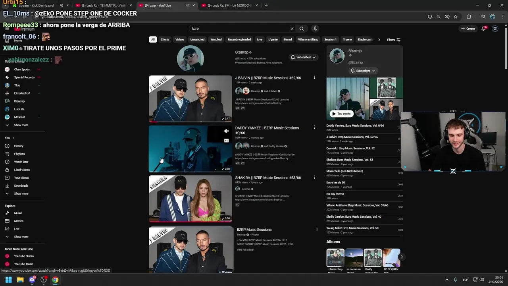The width and height of the screenshot is (508, 286).
Task: Select the Villano antillano chip
Action: 308,40
